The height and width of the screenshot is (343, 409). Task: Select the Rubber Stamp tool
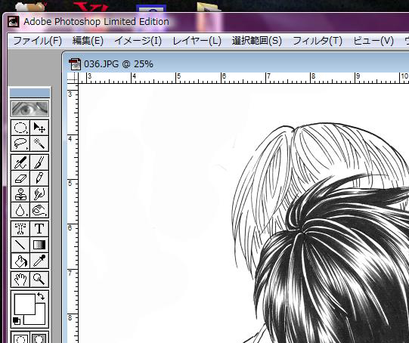[x=20, y=194]
